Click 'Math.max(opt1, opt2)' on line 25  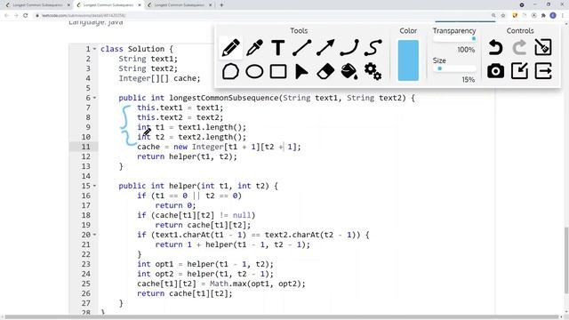click(x=256, y=284)
